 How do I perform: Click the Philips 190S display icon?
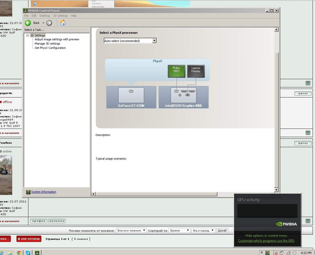point(176,71)
